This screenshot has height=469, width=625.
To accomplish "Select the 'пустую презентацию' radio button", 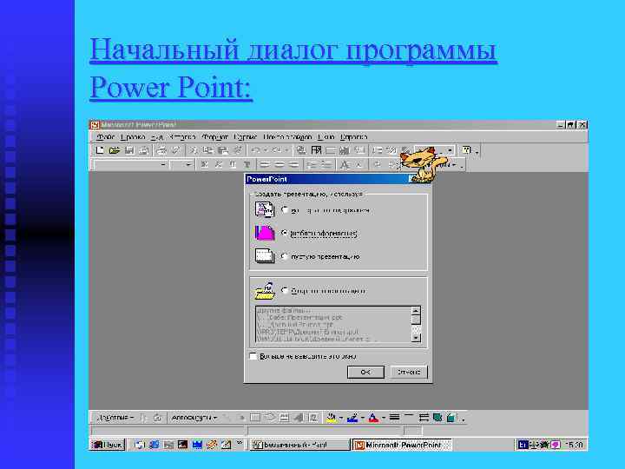I will click(x=285, y=256).
